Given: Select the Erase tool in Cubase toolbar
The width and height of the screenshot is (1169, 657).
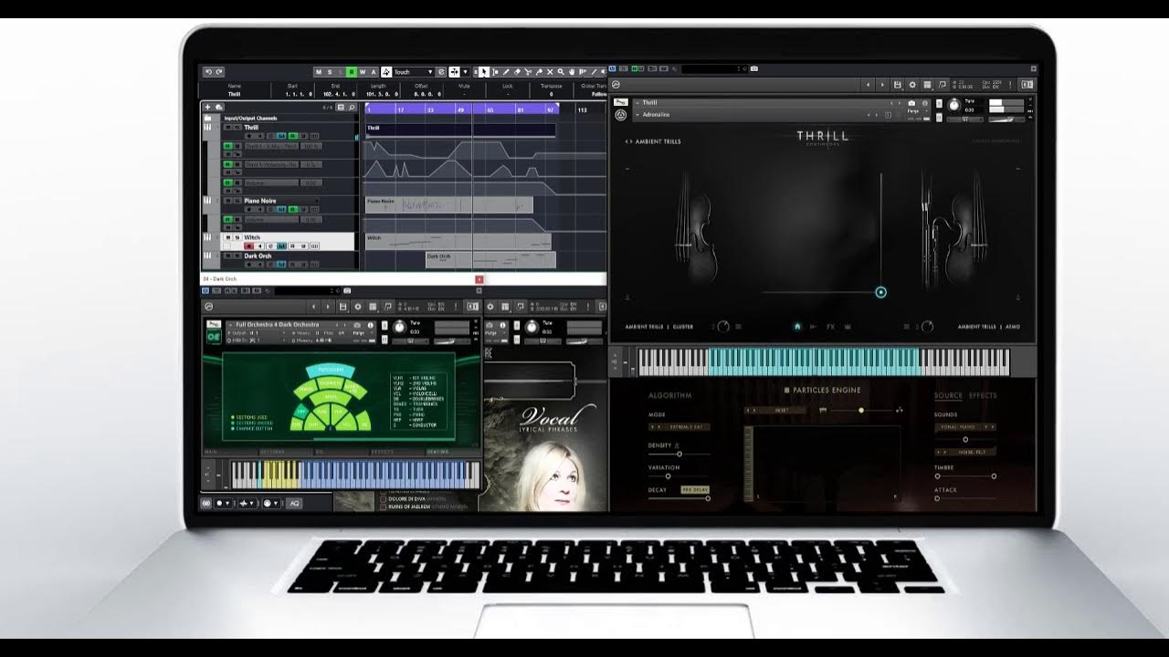Looking at the screenshot, I should click(517, 72).
